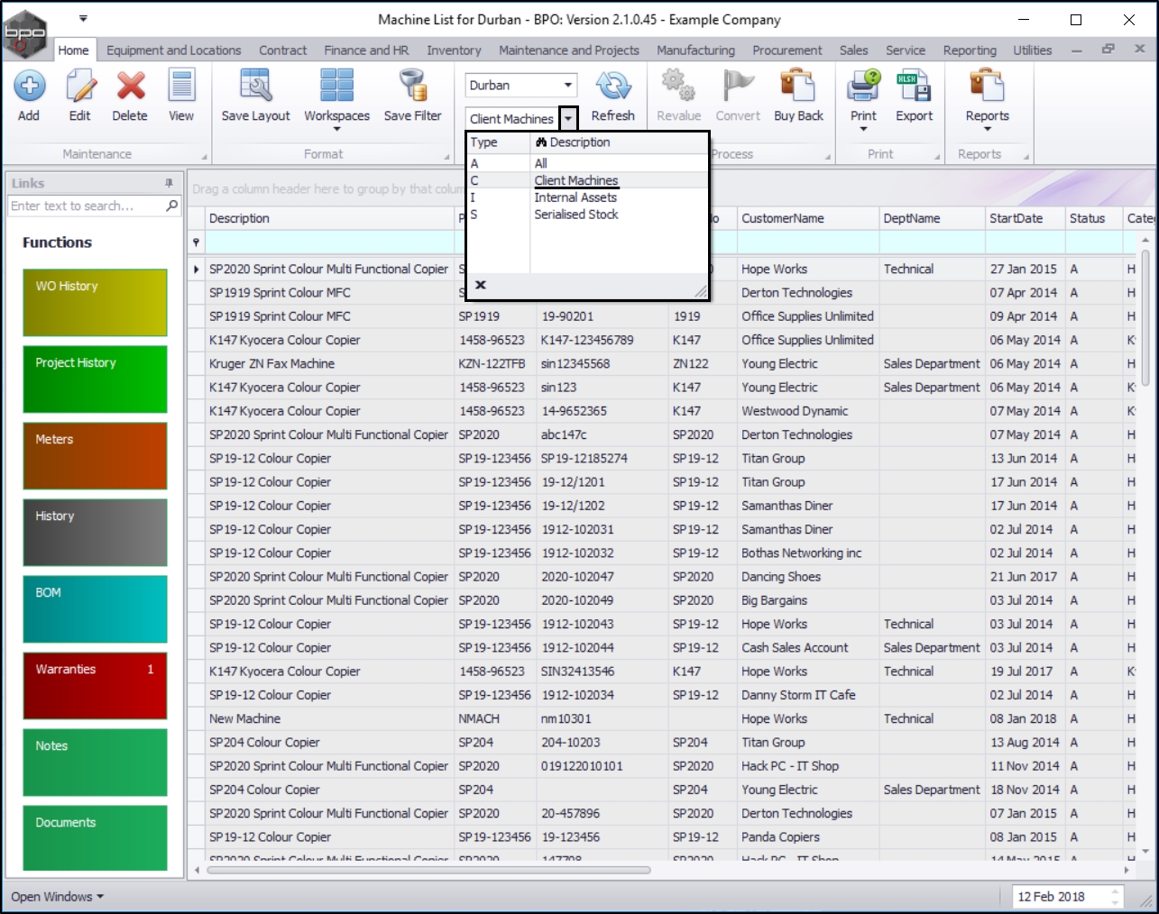Pin the Links panel

pyautogui.click(x=169, y=183)
